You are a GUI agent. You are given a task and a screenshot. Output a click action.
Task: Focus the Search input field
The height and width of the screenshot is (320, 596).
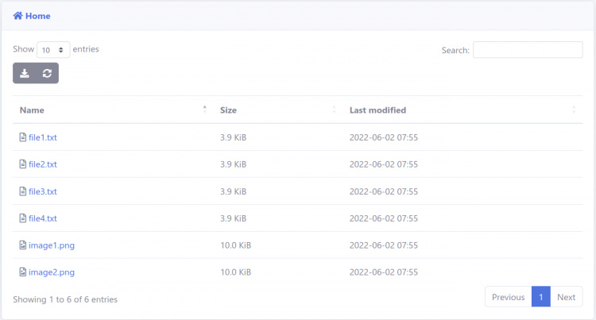(x=528, y=50)
